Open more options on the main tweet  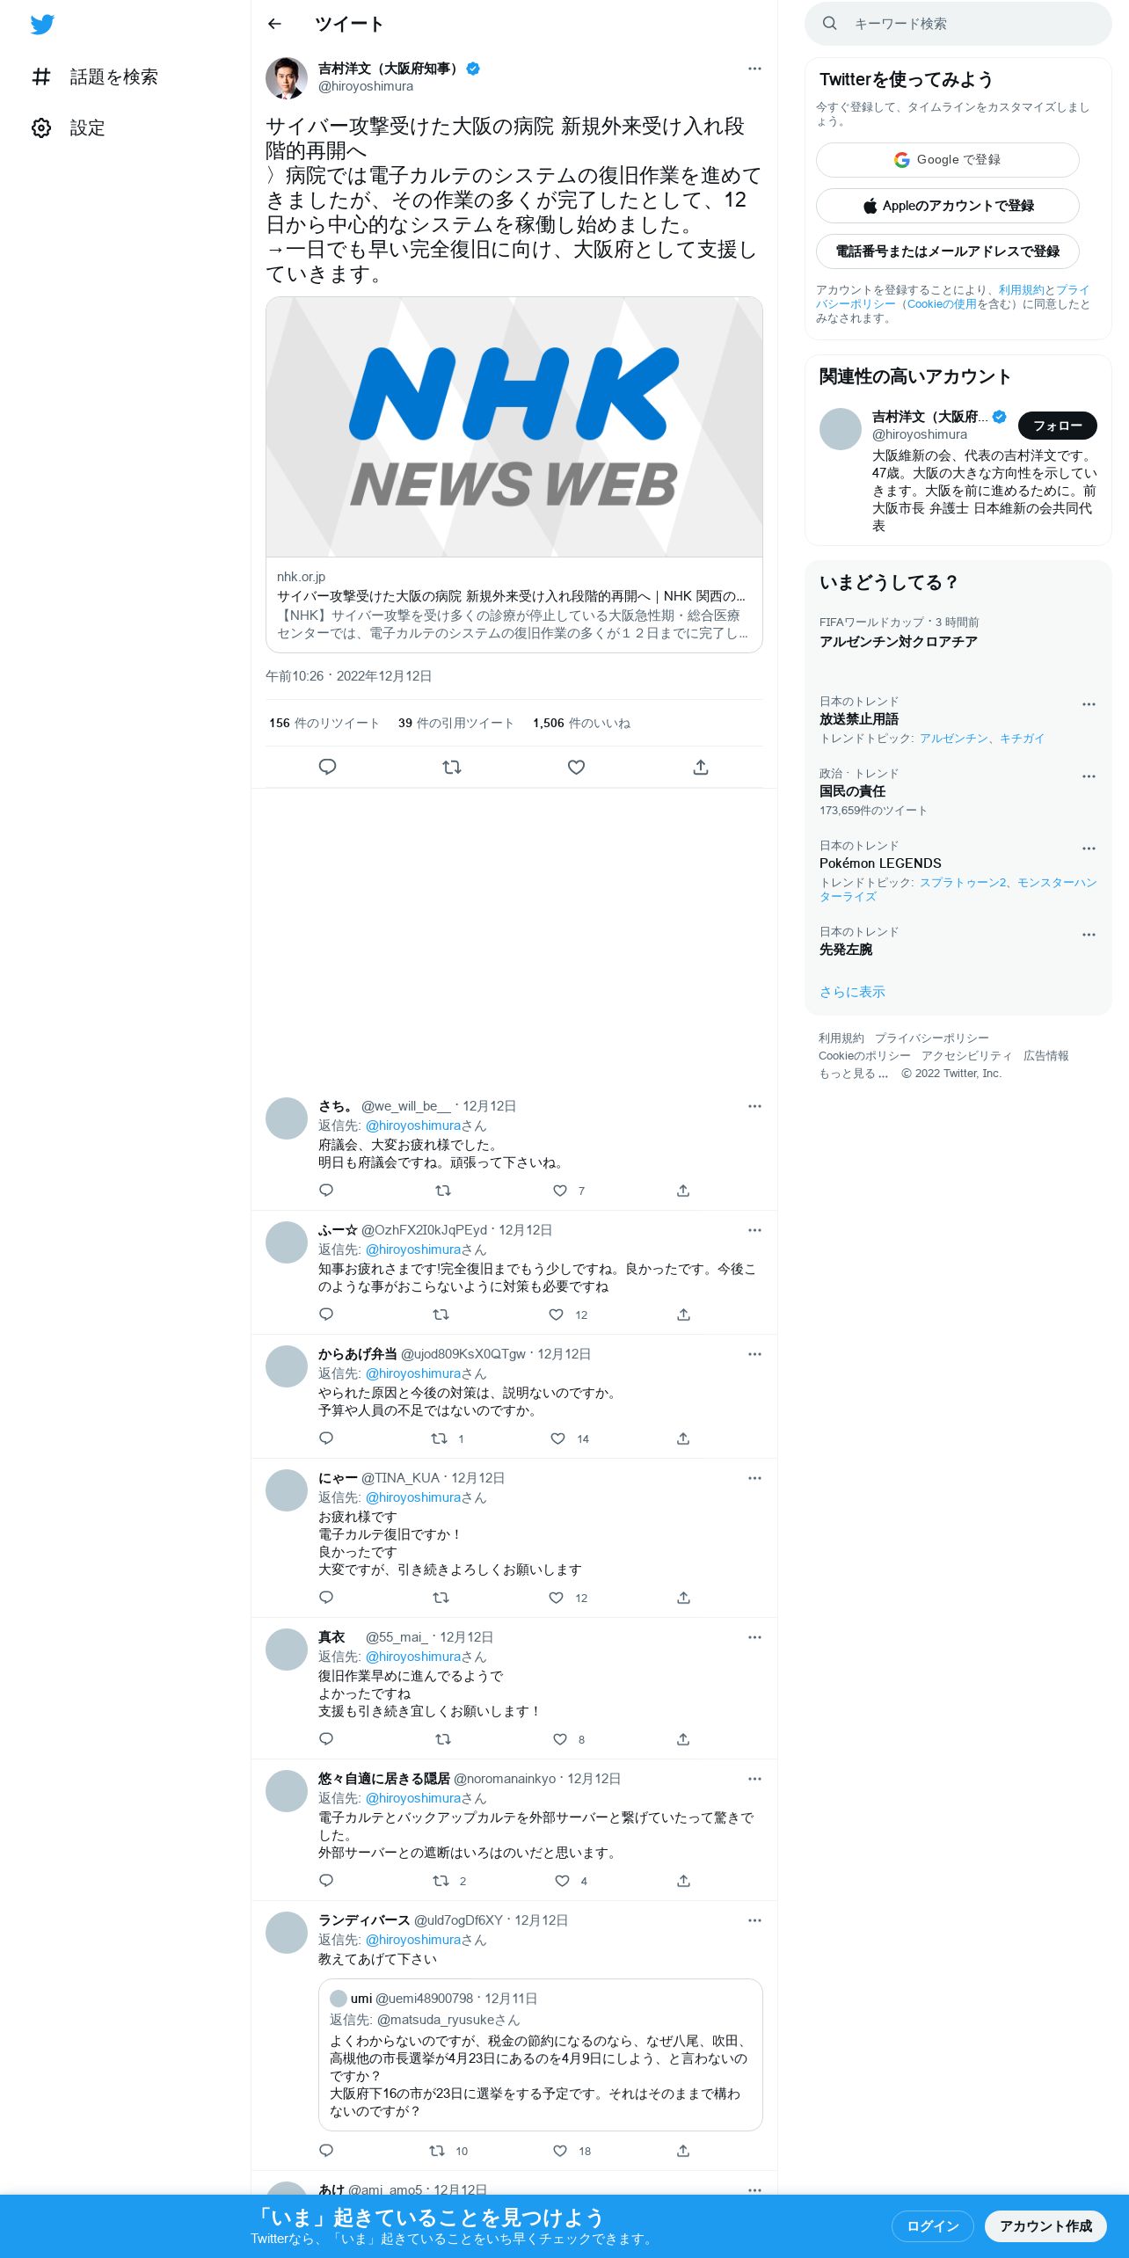(x=754, y=69)
